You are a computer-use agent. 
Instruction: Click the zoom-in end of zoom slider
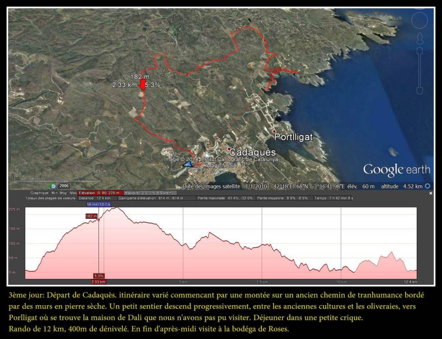[419, 50]
